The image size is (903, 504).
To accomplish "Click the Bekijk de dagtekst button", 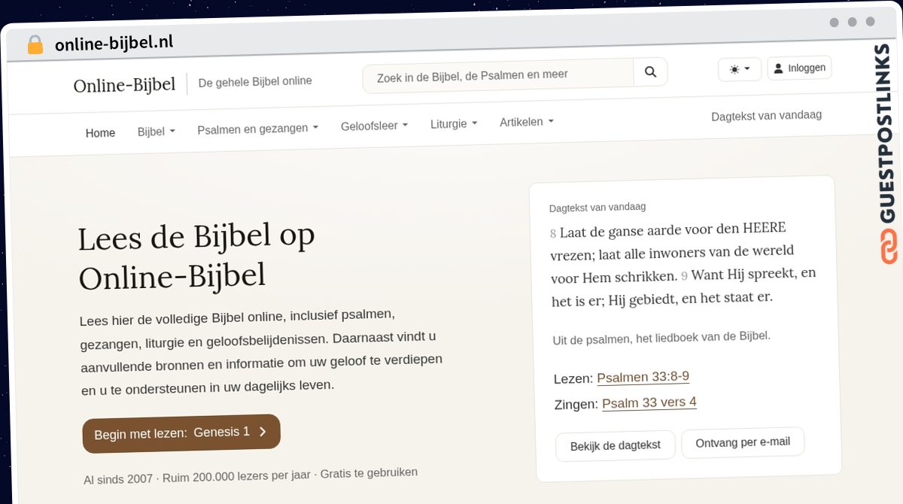I will [x=615, y=445].
